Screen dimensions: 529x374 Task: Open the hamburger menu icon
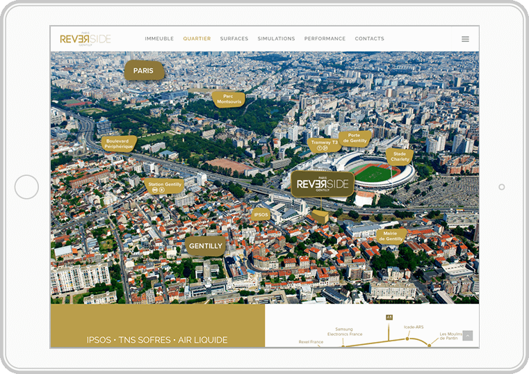(x=465, y=39)
